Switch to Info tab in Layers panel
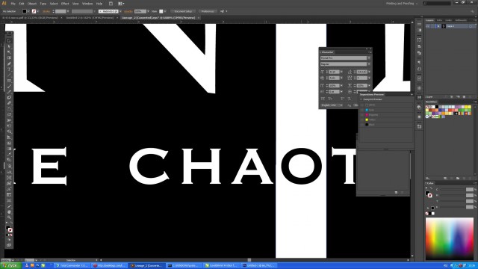 (x=439, y=20)
